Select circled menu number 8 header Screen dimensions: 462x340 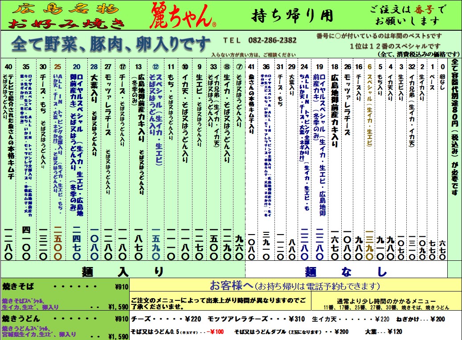[x=227, y=67]
